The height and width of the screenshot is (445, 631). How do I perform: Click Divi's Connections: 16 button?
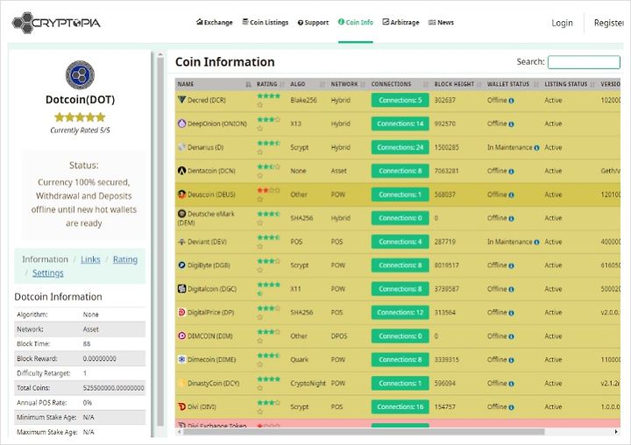(400, 406)
